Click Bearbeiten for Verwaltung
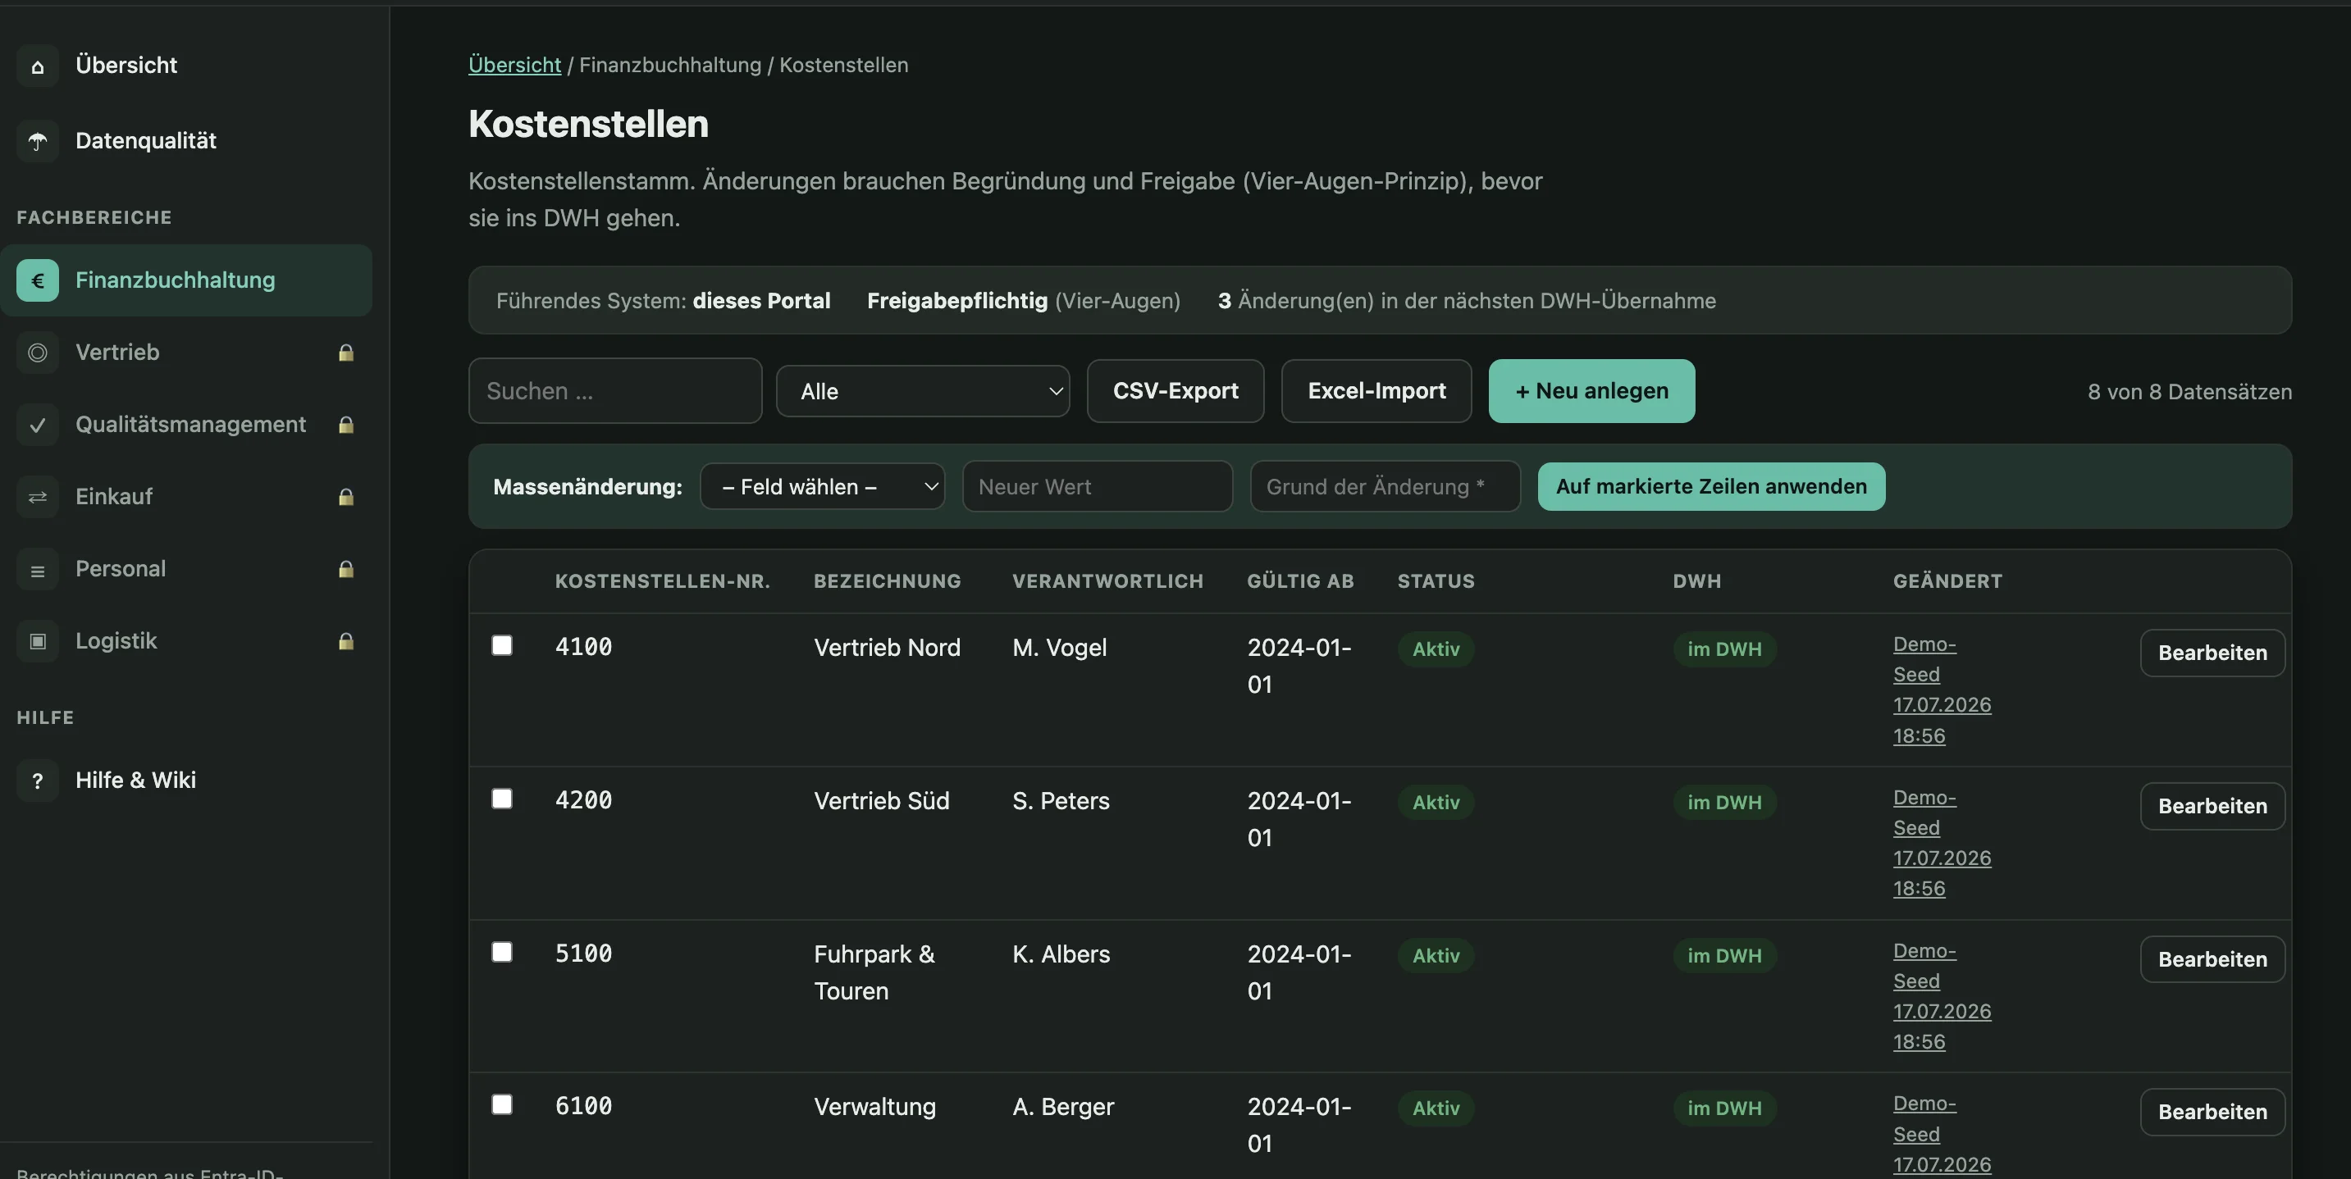Screen dimensions: 2351x1179 [x=2212, y=1112]
